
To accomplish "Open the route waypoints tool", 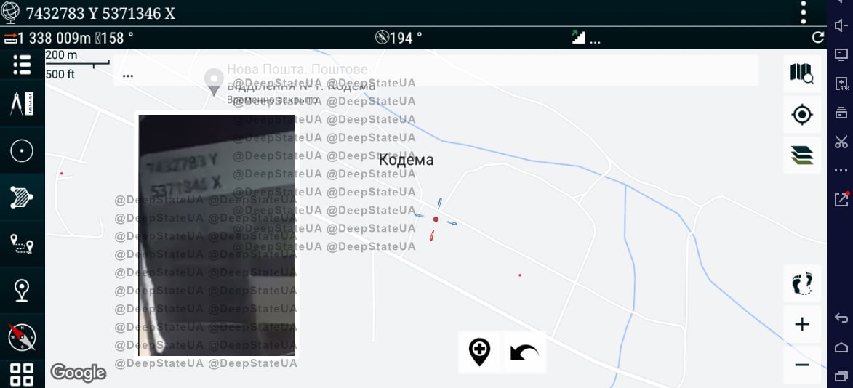I will (x=22, y=244).
